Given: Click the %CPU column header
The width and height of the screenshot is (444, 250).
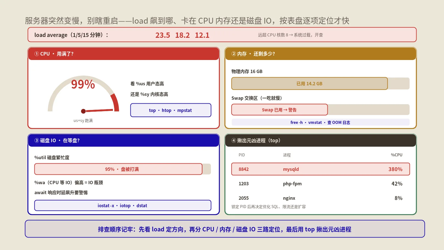Looking at the screenshot, I should [397, 155].
